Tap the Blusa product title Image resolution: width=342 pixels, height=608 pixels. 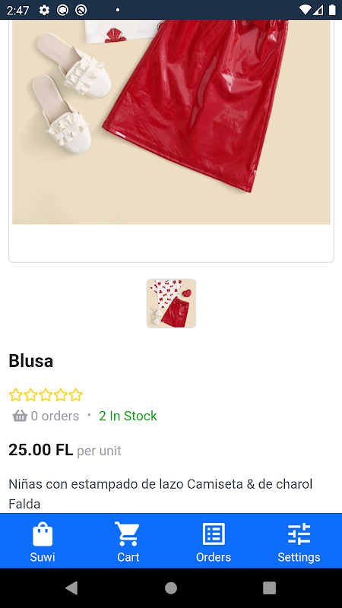click(30, 361)
